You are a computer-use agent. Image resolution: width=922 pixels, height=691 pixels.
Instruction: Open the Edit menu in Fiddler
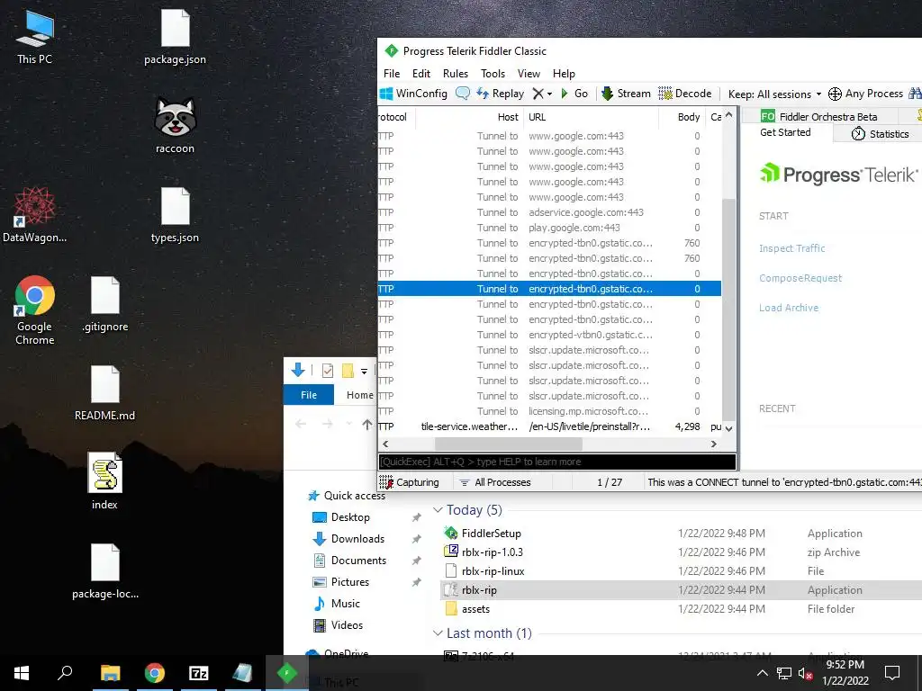click(421, 74)
